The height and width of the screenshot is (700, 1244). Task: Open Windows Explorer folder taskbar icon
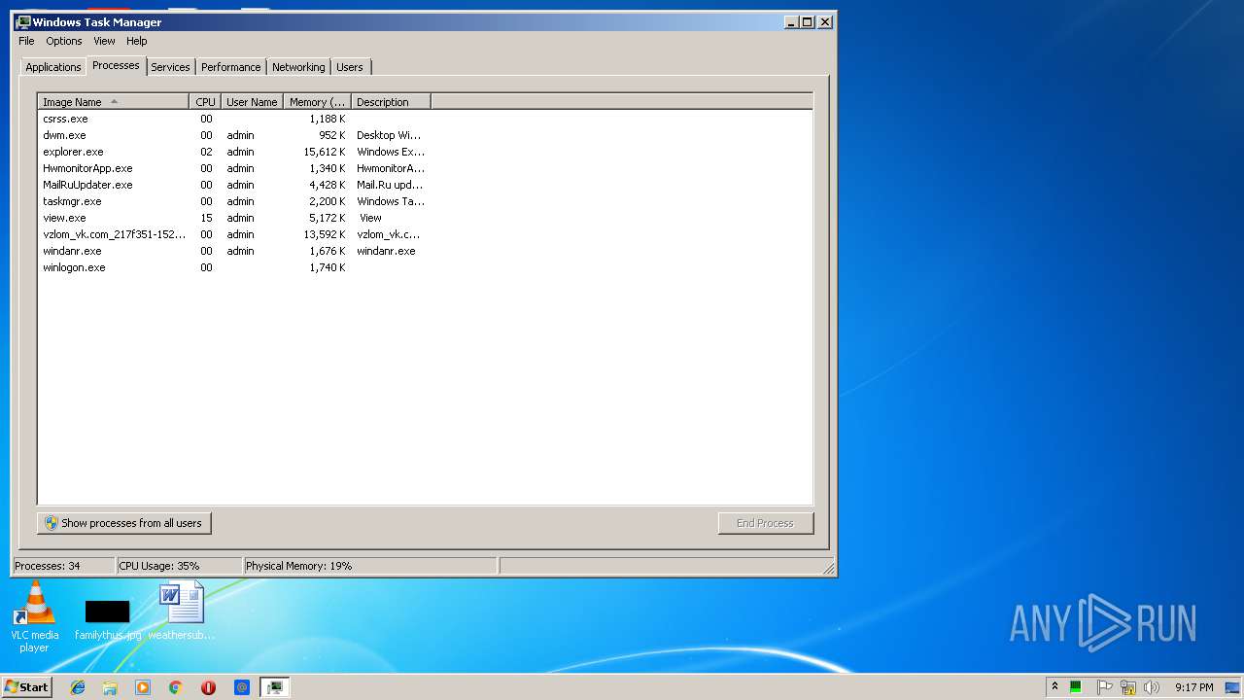[x=110, y=687]
